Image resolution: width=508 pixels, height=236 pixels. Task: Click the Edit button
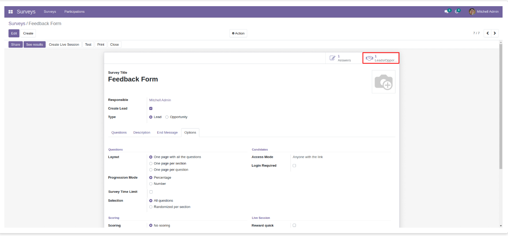14,33
